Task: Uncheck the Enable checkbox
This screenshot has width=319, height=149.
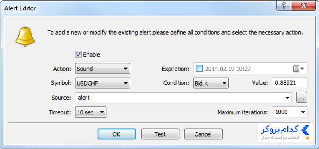Action: 78,55
